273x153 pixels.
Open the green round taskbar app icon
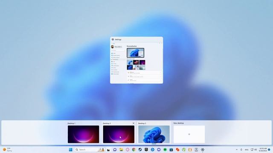pos(165,150)
